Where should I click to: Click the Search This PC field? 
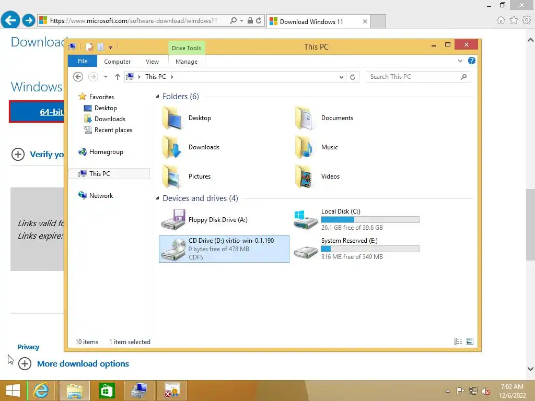(418, 77)
